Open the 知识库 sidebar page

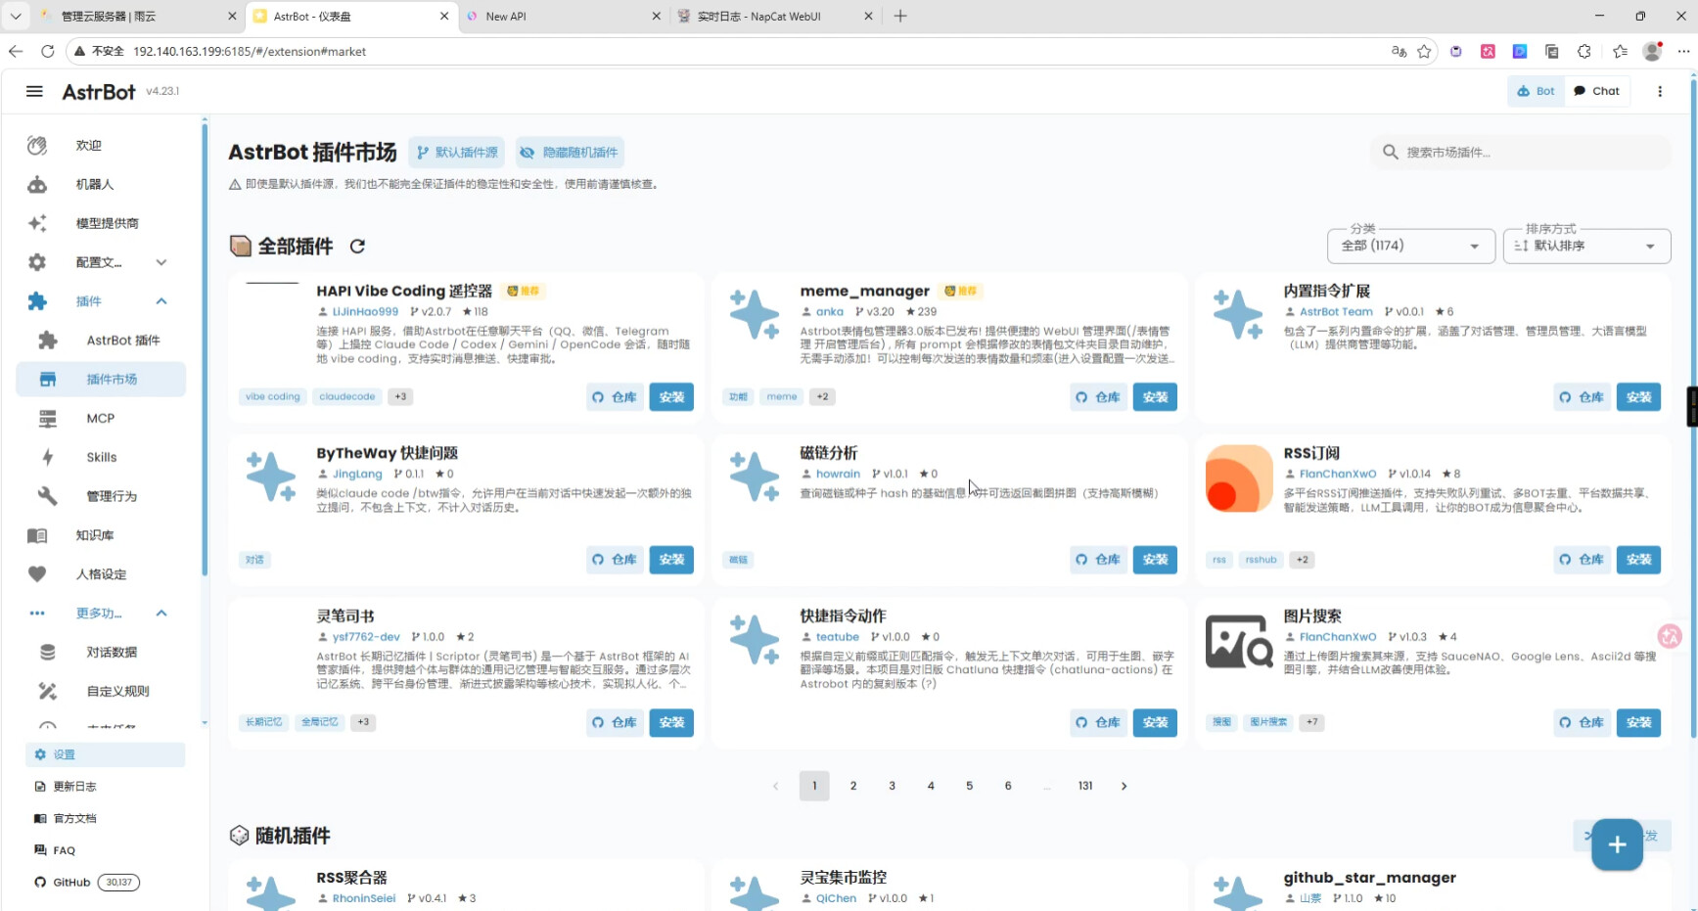[95, 535]
